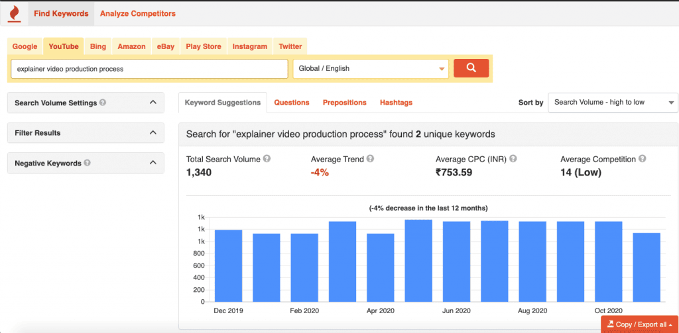Open the Hashtags tab
Image resolution: width=679 pixels, height=333 pixels.
coord(397,103)
